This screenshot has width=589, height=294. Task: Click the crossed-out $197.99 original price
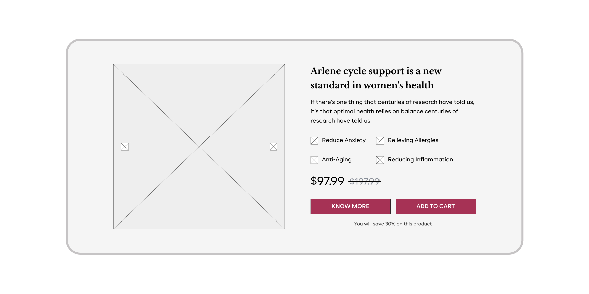(364, 181)
